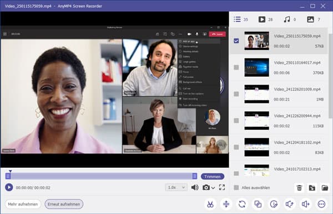The image size is (333, 214).
Task: Open the volume booster tool icon
Action: [306, 204]
